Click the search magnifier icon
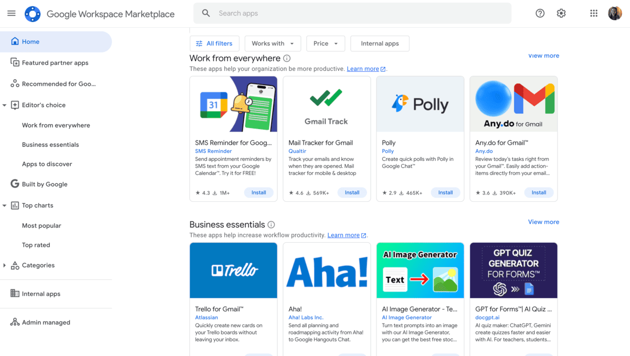Screen dimensions: 630x356 click(x=206, y=13)
